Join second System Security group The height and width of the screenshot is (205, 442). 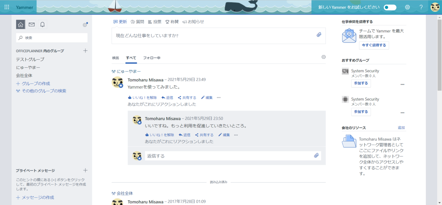click(361, 112)
